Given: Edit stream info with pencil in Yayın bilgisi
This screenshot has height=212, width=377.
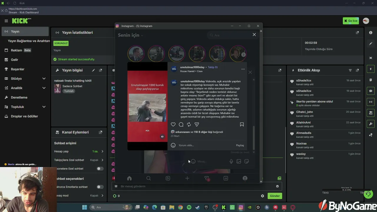Looking at the screenshot, I should (x=93, y=70).
